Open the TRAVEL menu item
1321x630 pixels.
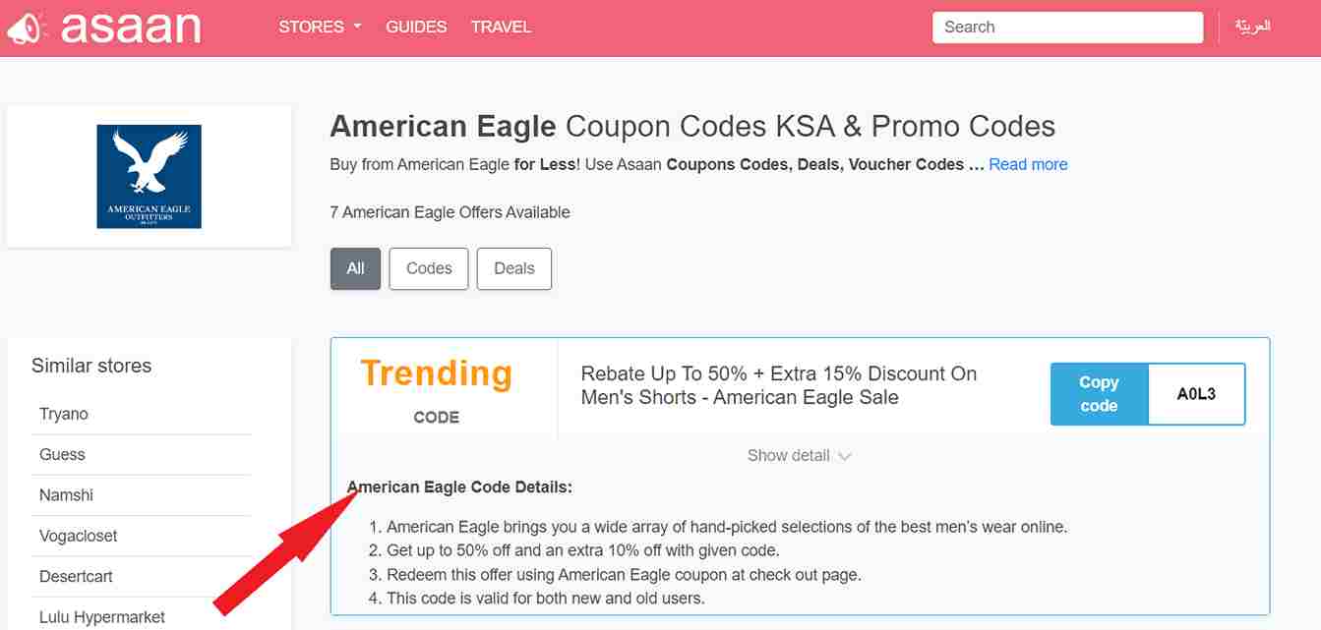pos(501,27)
